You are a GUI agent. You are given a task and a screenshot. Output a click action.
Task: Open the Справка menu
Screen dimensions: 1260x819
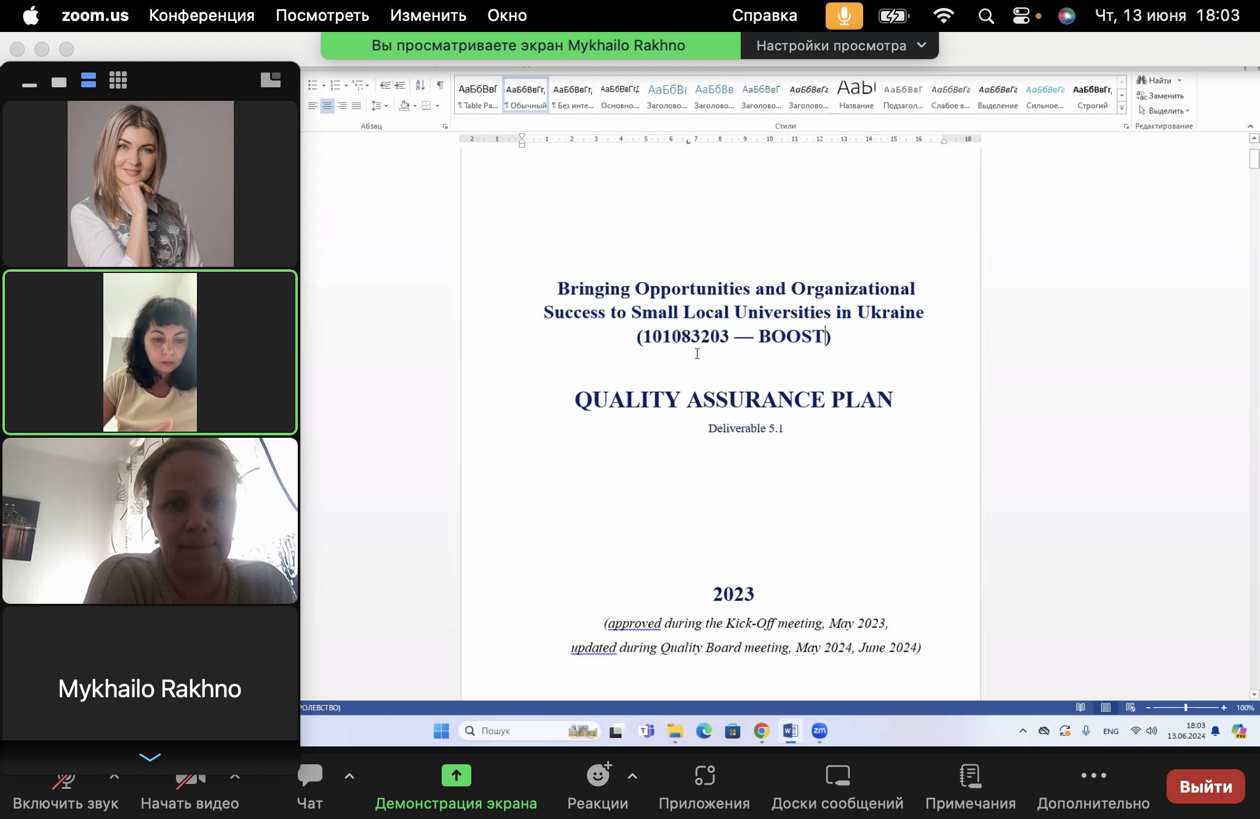[764, 15]
